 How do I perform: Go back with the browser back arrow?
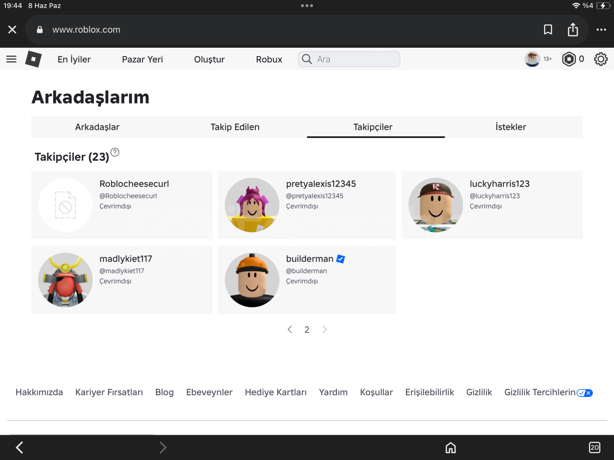coord(20,447)
